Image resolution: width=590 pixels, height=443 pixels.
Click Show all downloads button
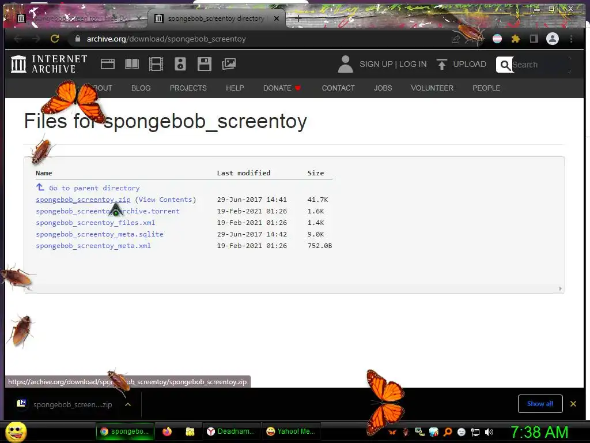pos(540,404)
